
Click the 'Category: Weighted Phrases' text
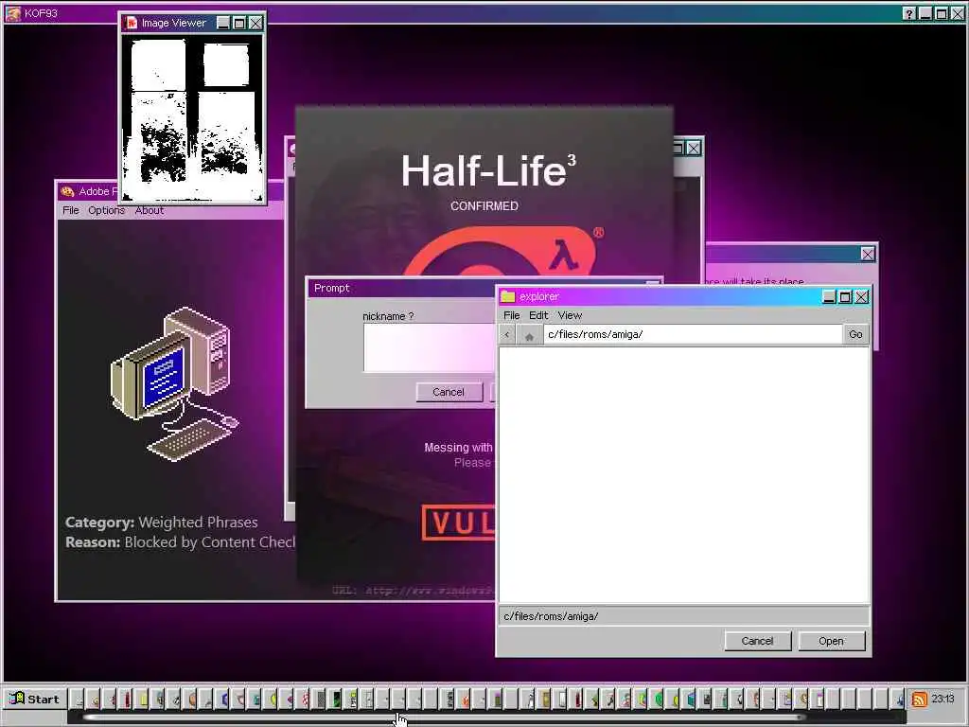[x=161, y=523]
